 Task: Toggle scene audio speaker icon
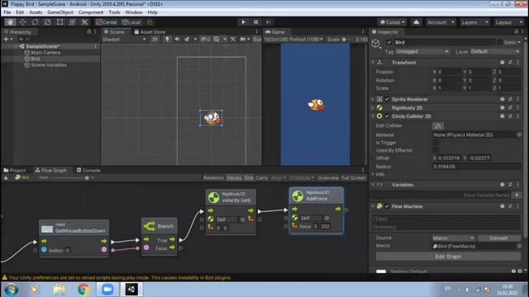coord(177,40)
